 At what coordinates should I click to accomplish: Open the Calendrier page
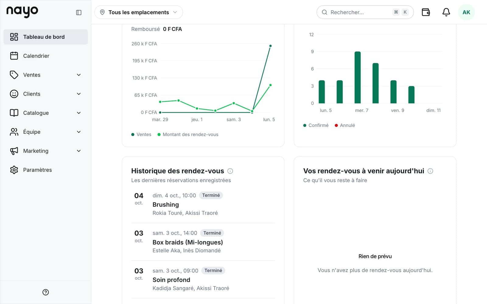[46, 56]
